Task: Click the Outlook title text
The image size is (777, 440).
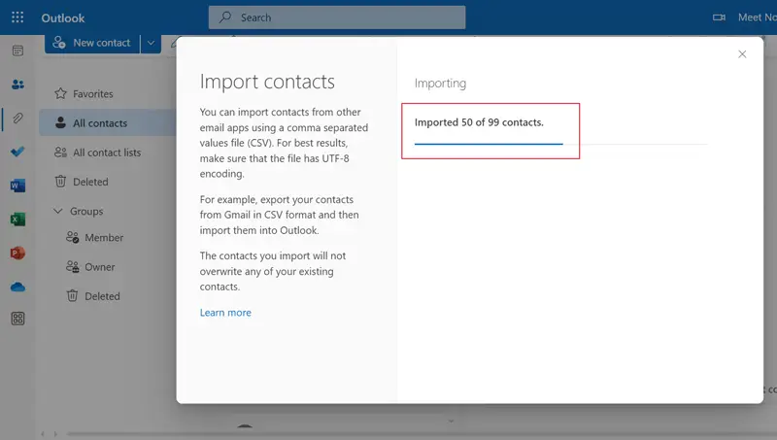Action: coord(63,18)
